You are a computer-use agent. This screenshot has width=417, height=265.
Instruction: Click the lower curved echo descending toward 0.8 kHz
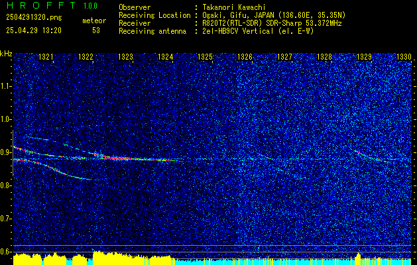click(x=53, y=169)
